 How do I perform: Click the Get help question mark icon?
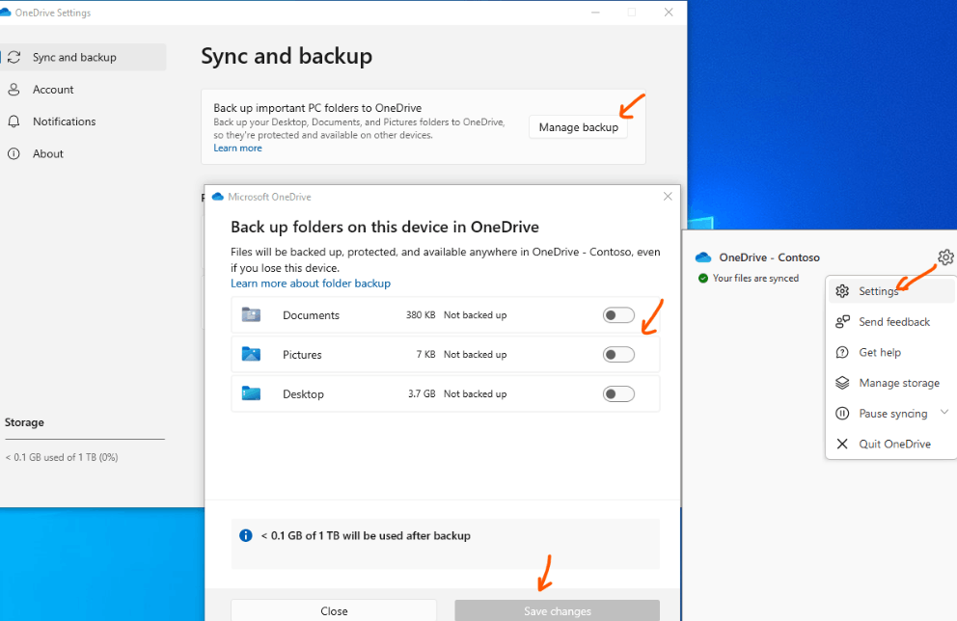tap(842, 352)
